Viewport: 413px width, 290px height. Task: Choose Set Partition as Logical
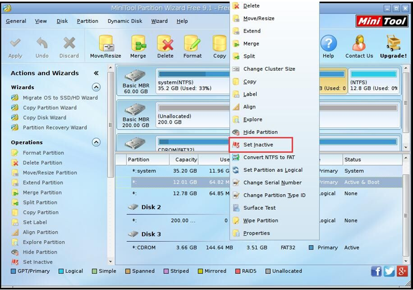(274, 170)
